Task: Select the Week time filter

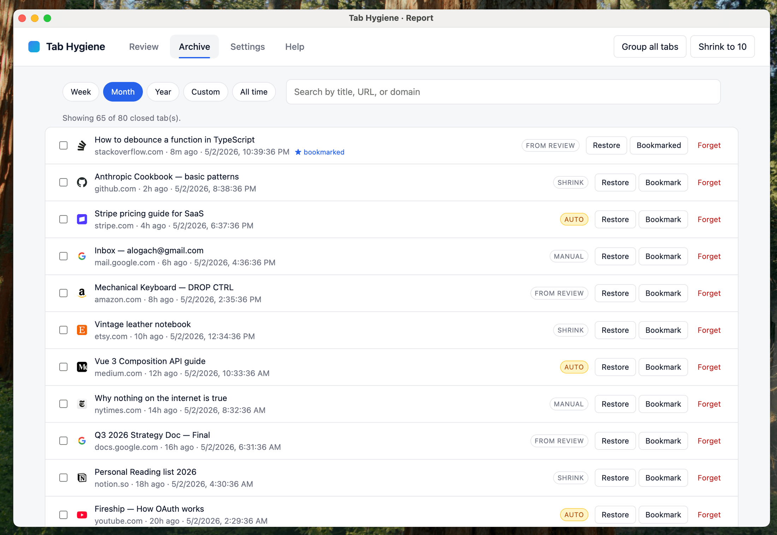Action: tap(81, 92)
